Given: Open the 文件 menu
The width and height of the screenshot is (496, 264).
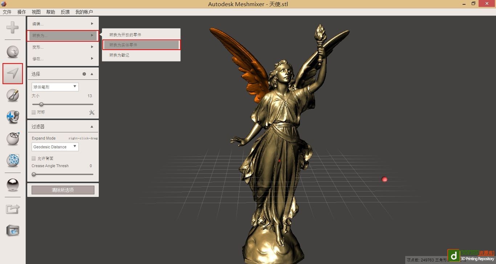Looking at the screenshot, I should (7, 12).
